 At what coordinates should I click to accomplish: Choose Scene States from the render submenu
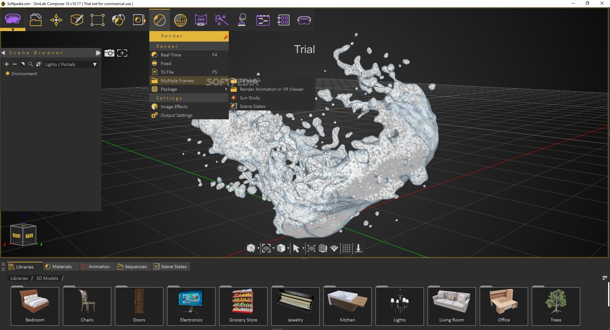(272, 106)
